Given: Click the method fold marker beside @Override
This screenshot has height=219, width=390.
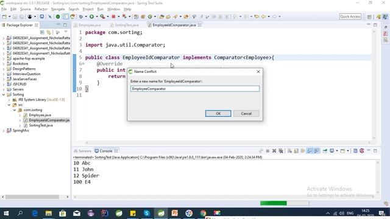Looking at the screenshot, I should coord(83,64).
